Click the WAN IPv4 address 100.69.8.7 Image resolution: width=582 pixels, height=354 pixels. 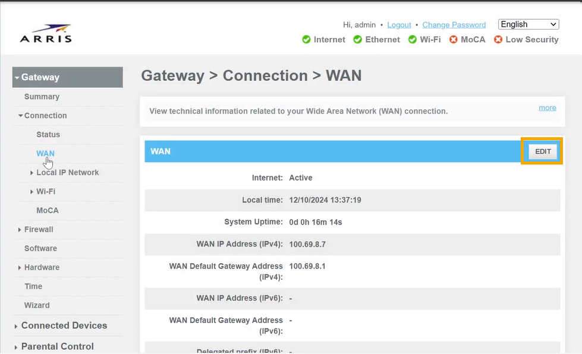307,245
